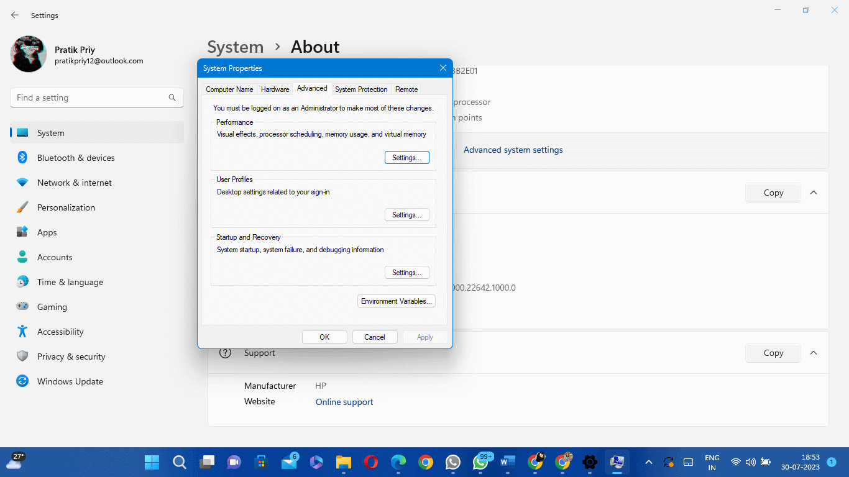This screenshot has height=477, width=849.
Task: Switch to the Hardware tab
Action: tap(275, 89)
